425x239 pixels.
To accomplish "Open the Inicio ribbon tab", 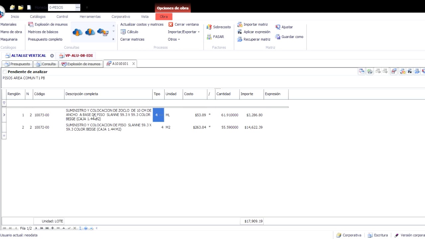I will point(15,17).
